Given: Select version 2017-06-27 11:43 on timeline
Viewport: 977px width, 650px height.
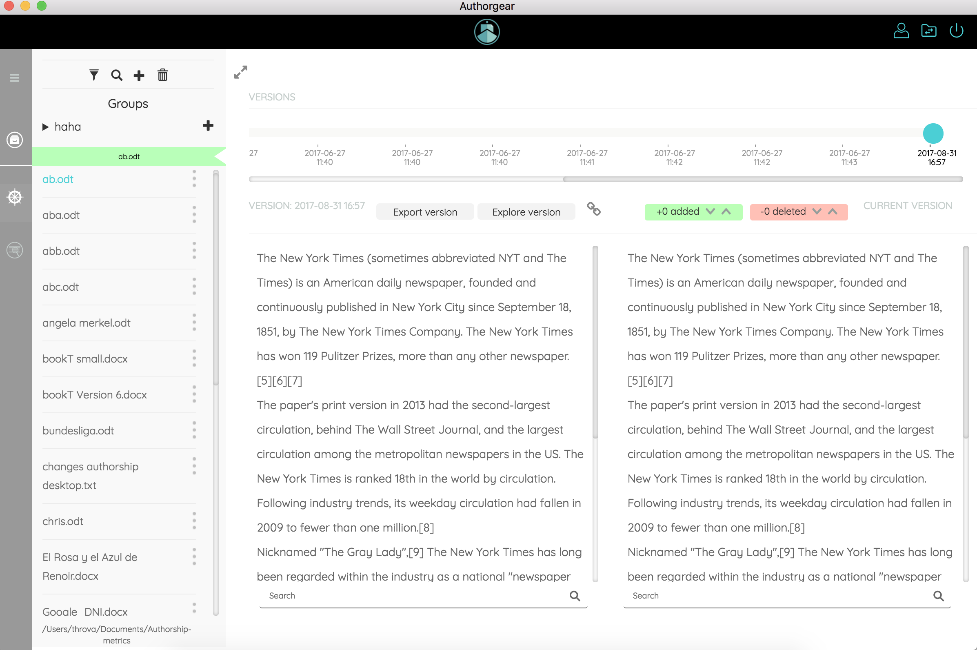Looking at the screenshot, I should click(x=849, y=157).
